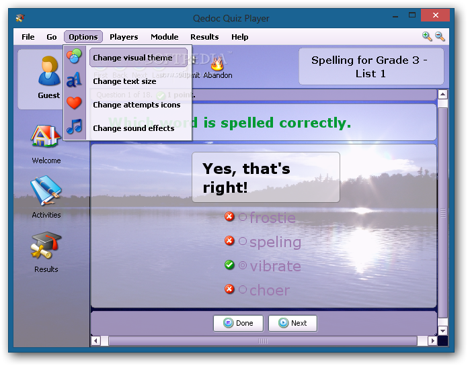The width and height of the screenshot is (468, 366).
Task: Click the blue music note icon
Action: click(x=74, y=126)
